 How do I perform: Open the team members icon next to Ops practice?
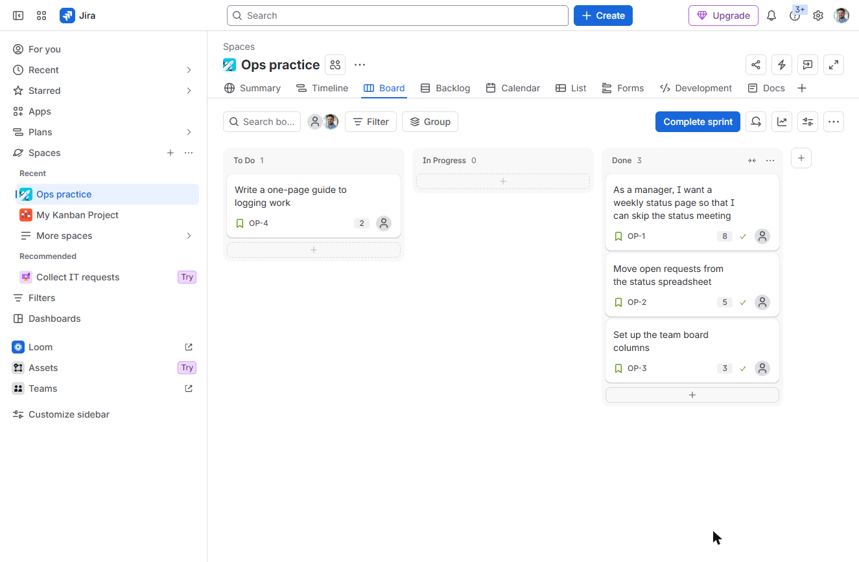(x=335, y=65)
